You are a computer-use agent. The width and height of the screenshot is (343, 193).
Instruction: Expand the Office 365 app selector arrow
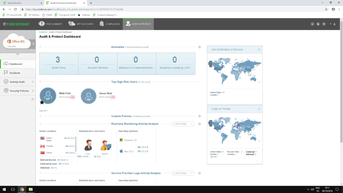pos(33,44)
